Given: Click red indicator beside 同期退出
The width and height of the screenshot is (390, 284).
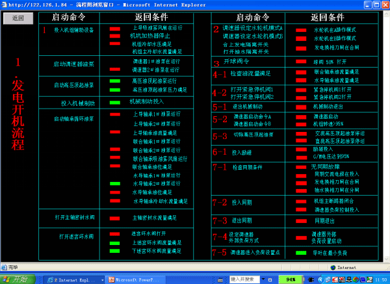Looking at the screenshot, I should 301,220.
